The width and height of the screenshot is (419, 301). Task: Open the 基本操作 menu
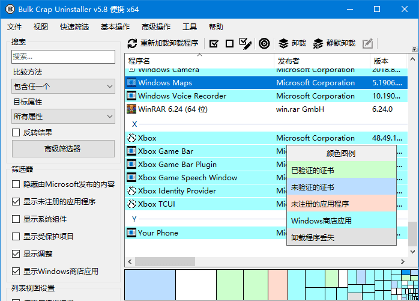(115, 27)
